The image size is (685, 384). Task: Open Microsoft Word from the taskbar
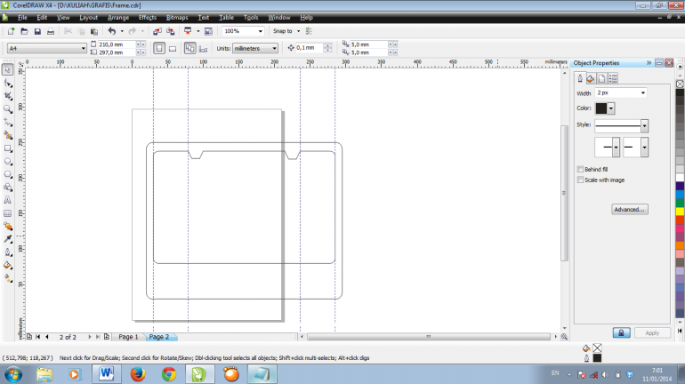tap(106, 374)
